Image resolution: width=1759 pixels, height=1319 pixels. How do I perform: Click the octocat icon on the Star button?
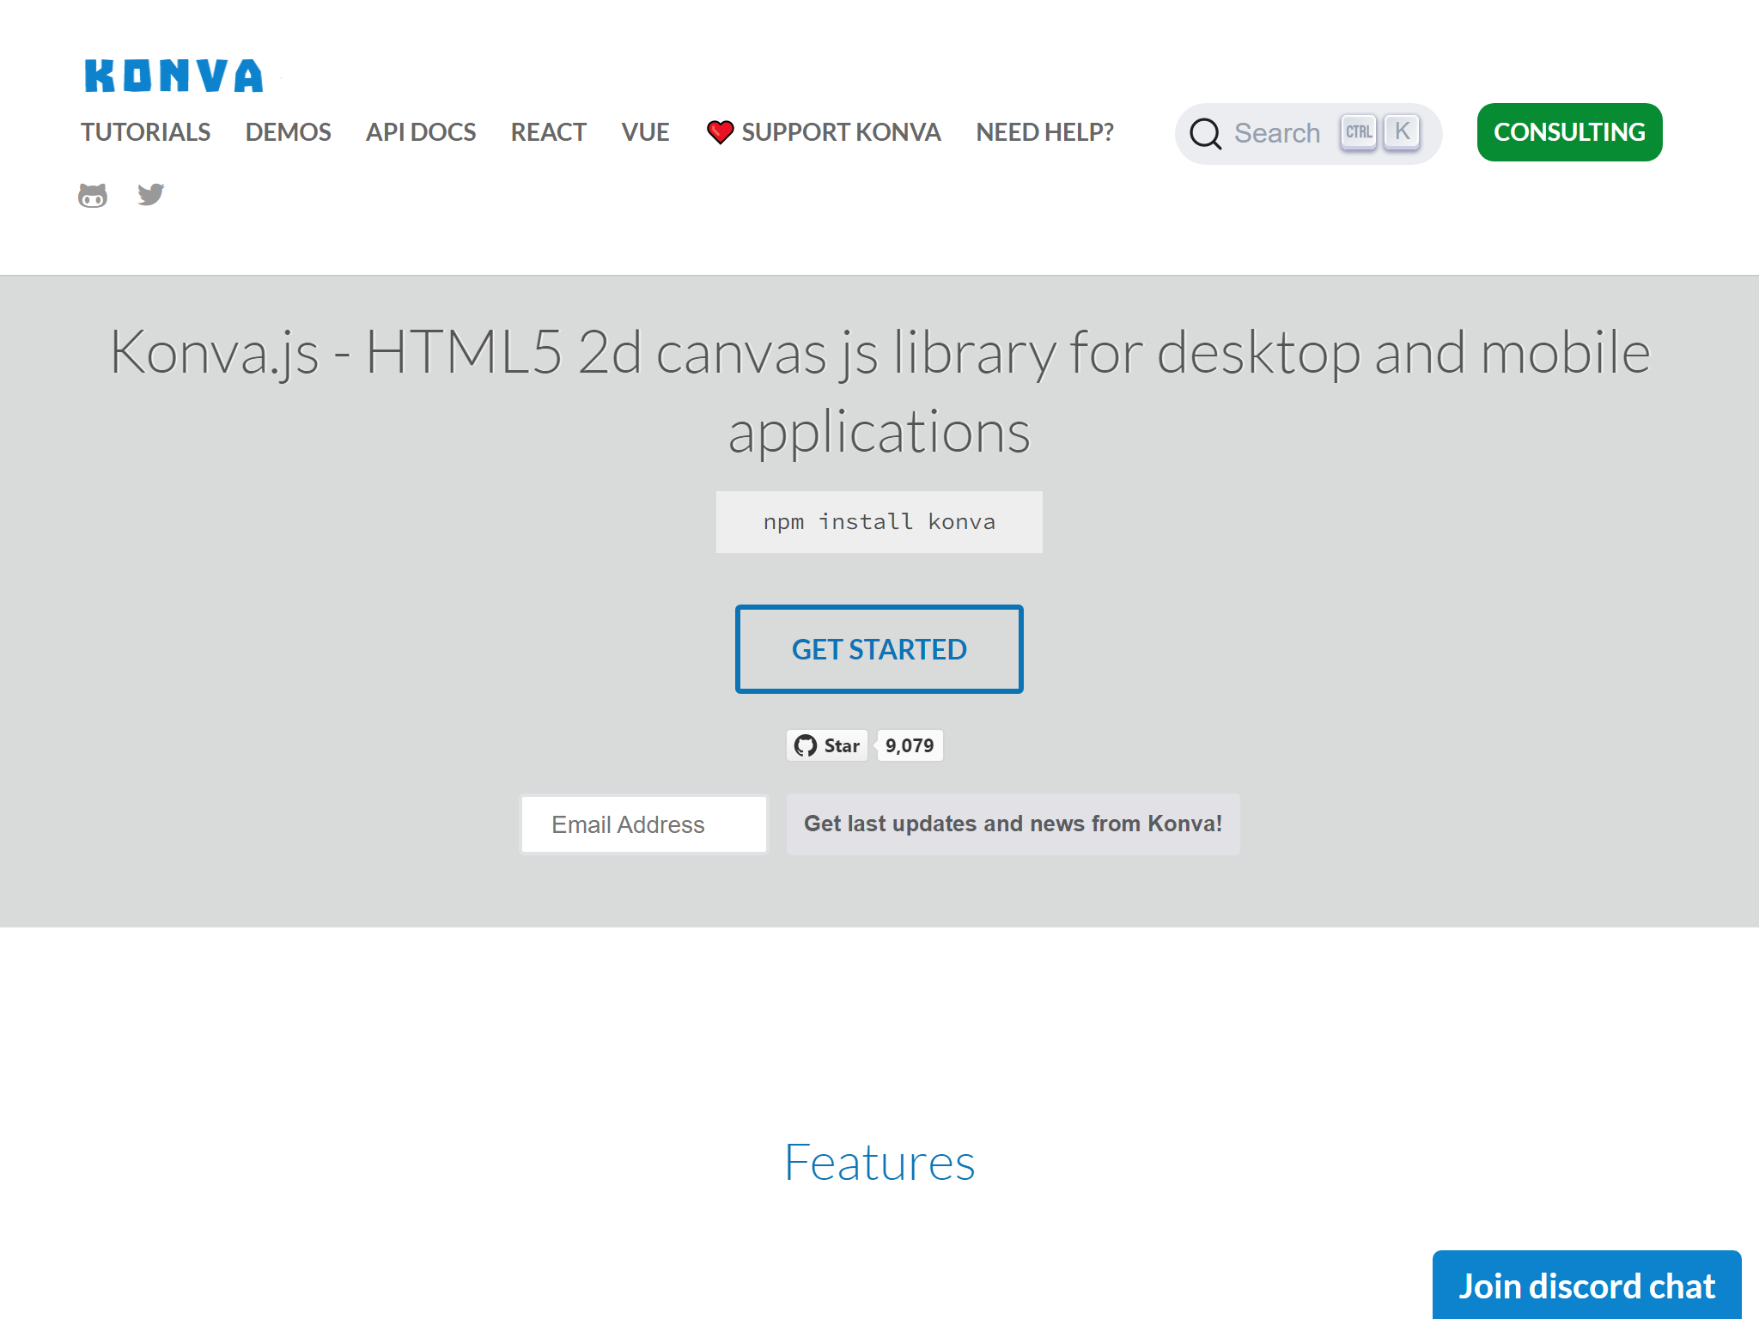pos(806,745)
